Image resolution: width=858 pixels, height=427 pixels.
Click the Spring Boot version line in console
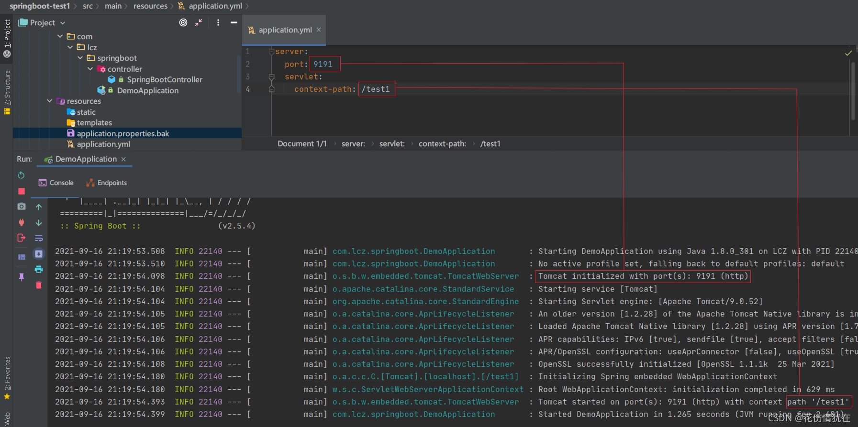point(158,226)
